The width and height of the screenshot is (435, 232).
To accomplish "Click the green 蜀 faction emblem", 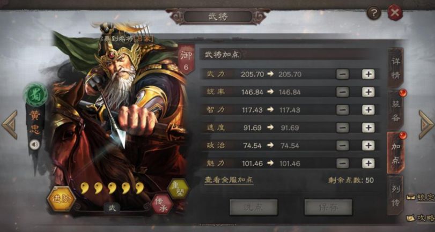I will (x=36, y=94).
